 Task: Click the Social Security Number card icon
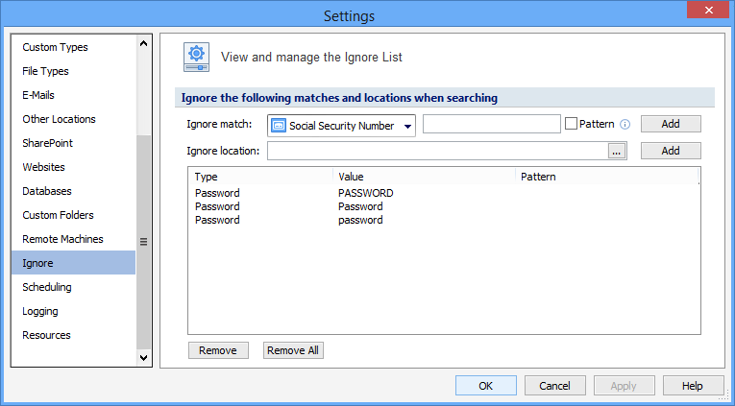(x=279, y=126)
